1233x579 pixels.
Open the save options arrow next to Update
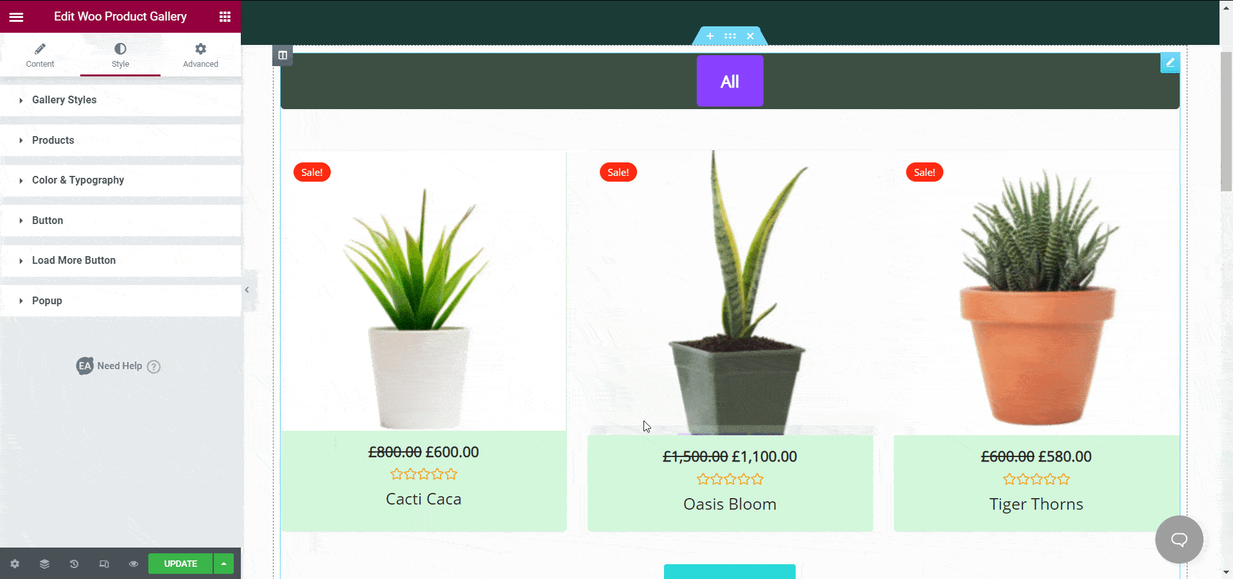point(223,564)
